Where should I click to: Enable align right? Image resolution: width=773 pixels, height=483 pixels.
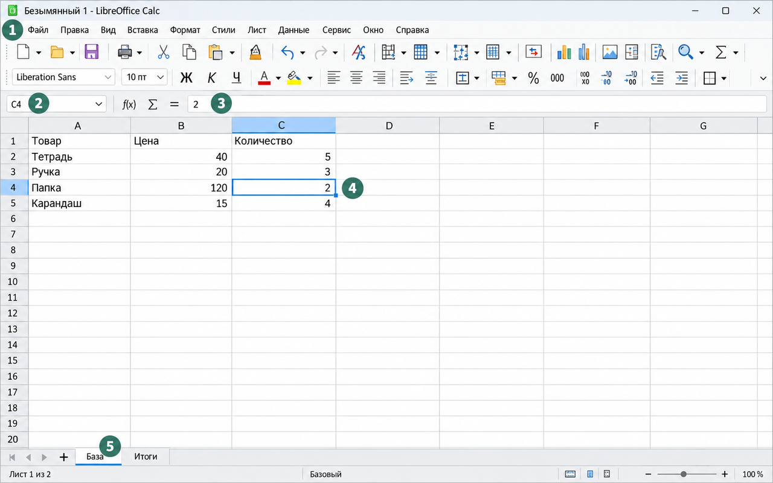point(379,78)
